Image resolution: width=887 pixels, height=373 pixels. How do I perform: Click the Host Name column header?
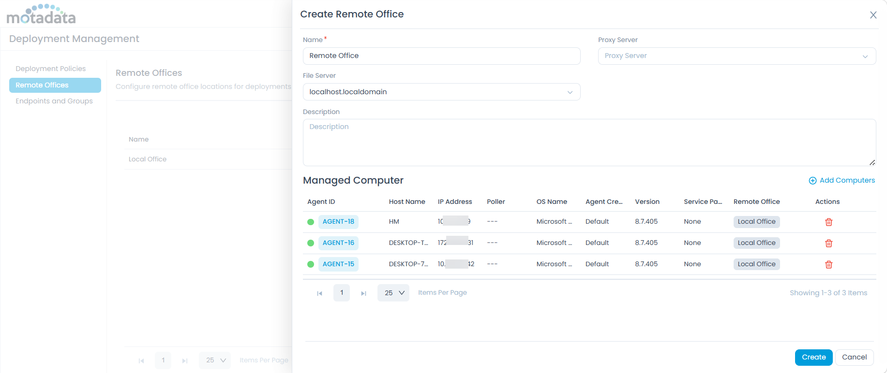pyautogui.click(x=407, y=202)
